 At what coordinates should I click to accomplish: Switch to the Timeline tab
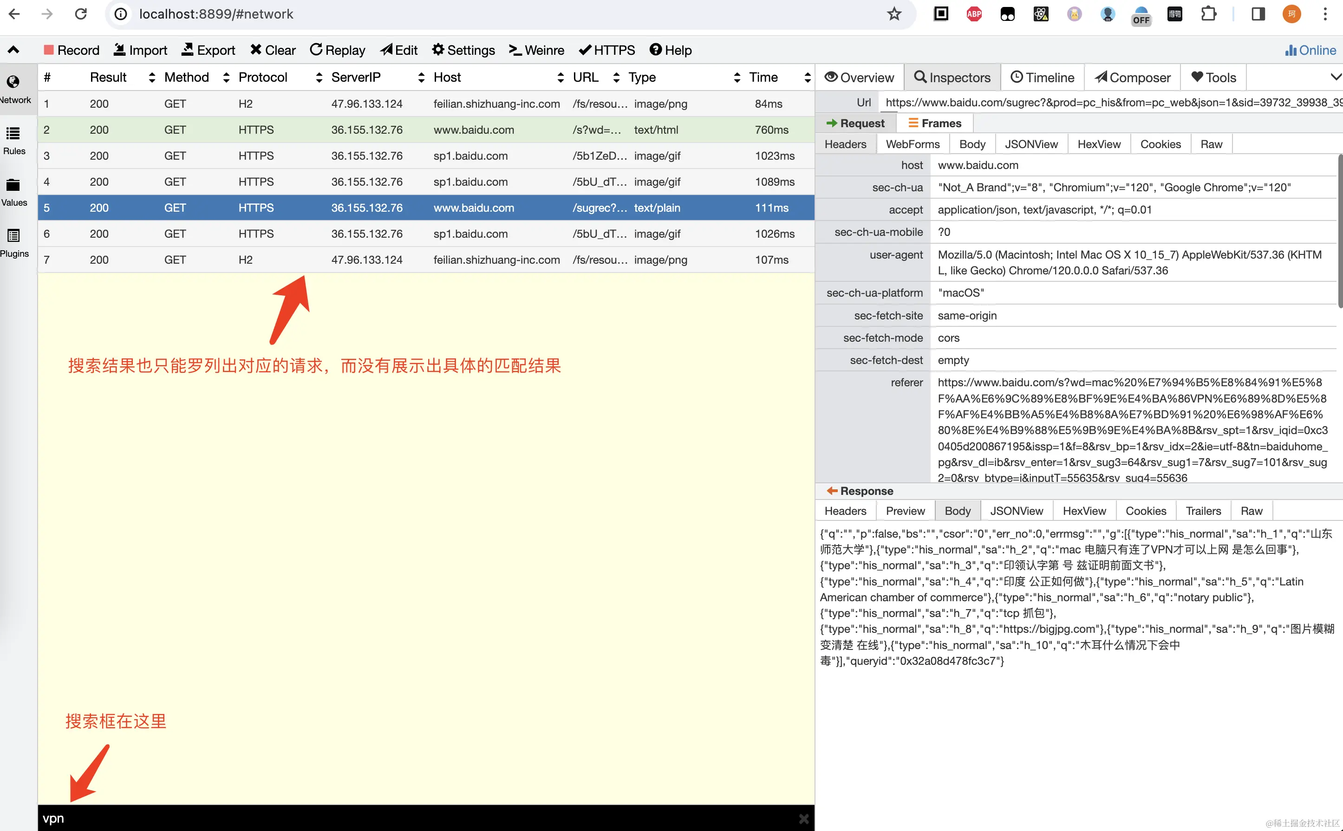click(x=1042, y=78)
